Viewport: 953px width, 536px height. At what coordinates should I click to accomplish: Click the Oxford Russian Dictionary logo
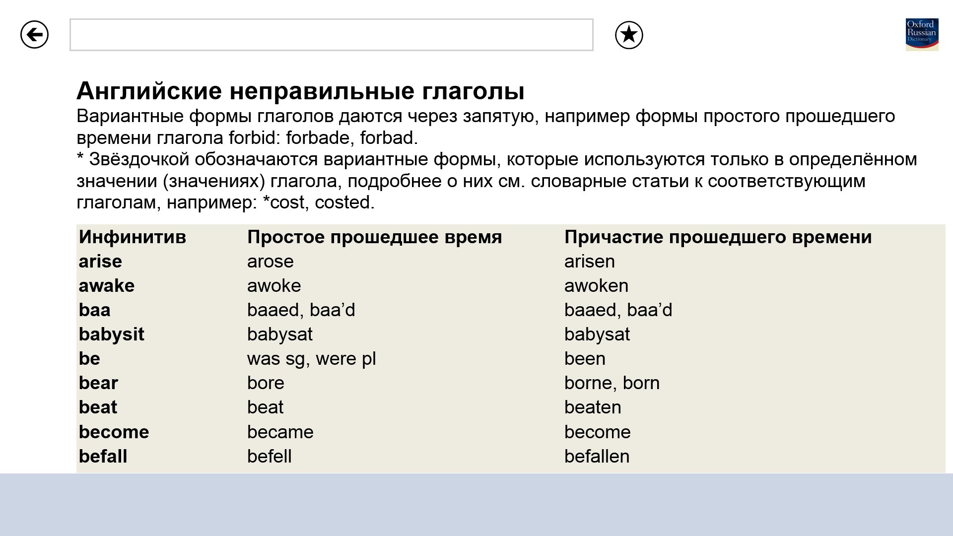coord(922,35)
